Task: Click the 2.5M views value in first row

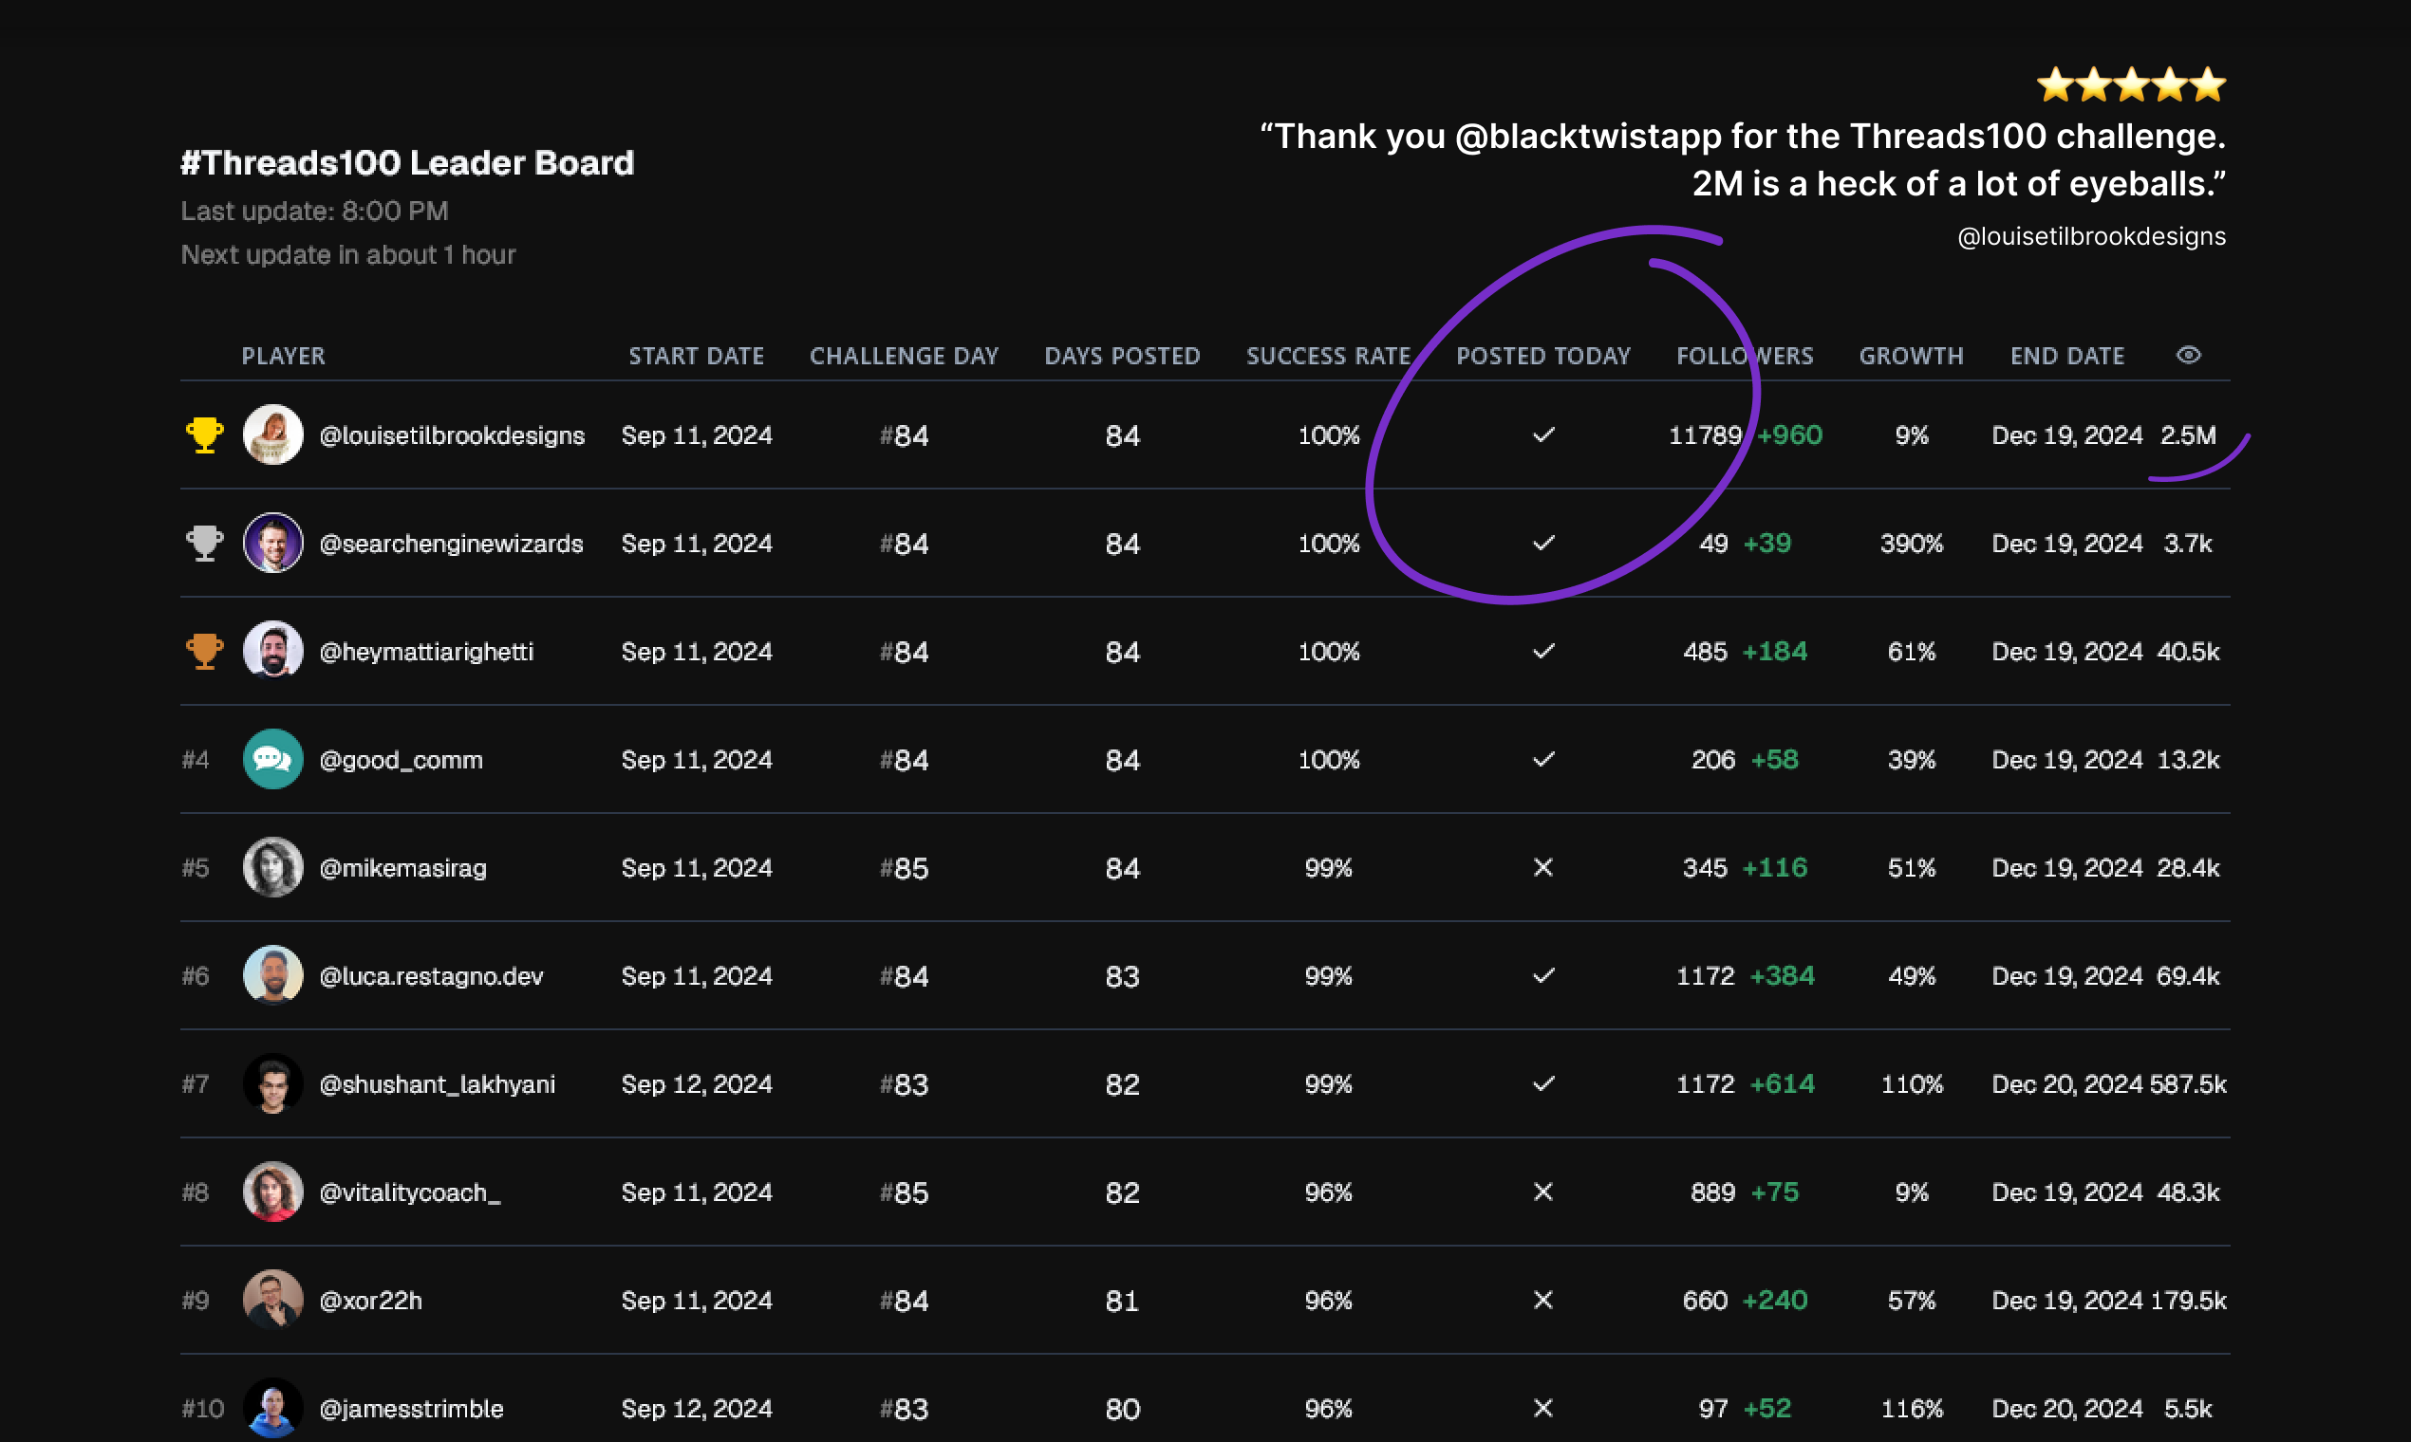Action: 2187,435
